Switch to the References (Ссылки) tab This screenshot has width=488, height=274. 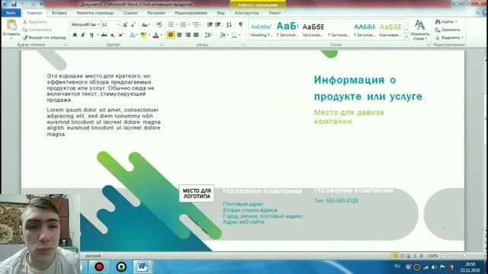tap(130, 13)
